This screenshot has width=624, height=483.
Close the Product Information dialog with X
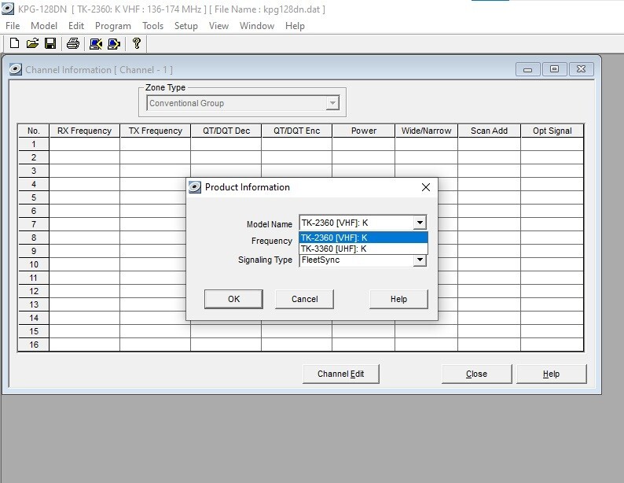tap(426, 187)
